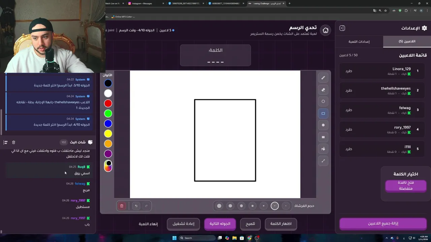This screenshot has width=431, height=242.
Task: Pick the white color swatch
Action: click(108, 93)
